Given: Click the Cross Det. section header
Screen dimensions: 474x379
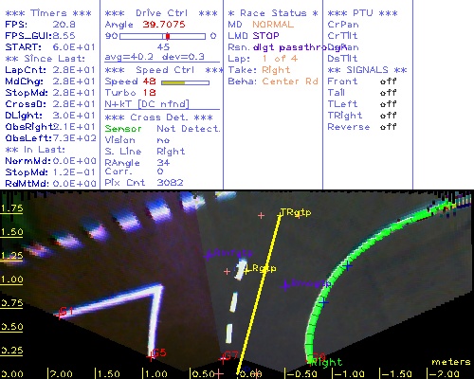Looking at the screenshot, I should 159,117.
